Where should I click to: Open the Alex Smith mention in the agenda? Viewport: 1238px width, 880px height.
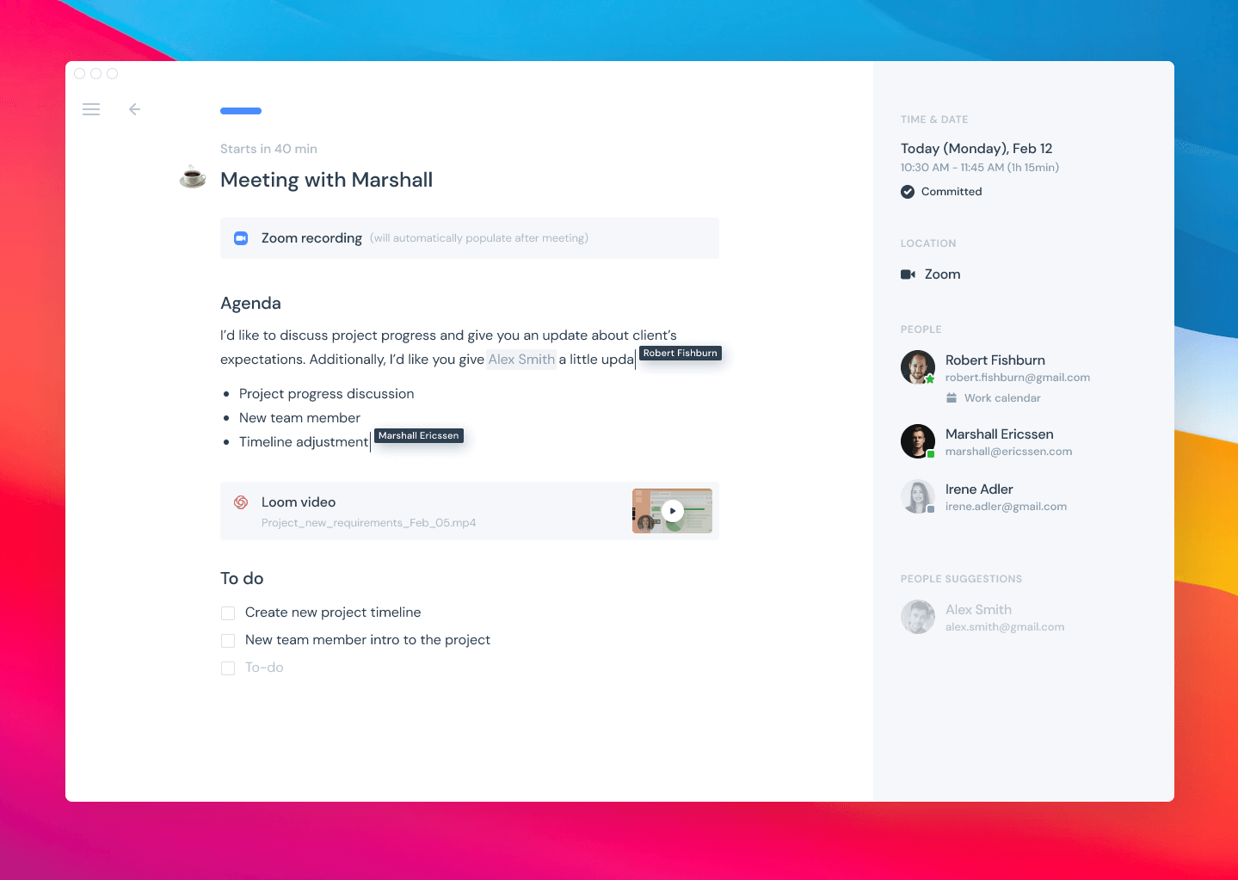[520, 359]
